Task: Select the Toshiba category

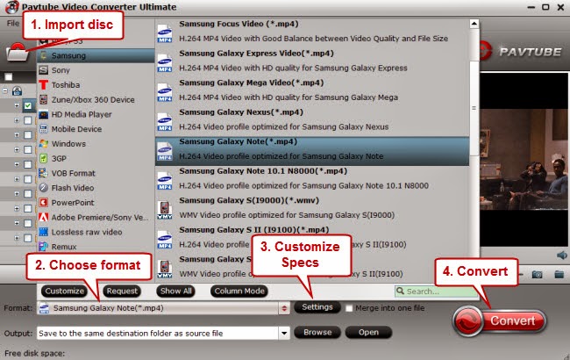Action: pos(96,85)
